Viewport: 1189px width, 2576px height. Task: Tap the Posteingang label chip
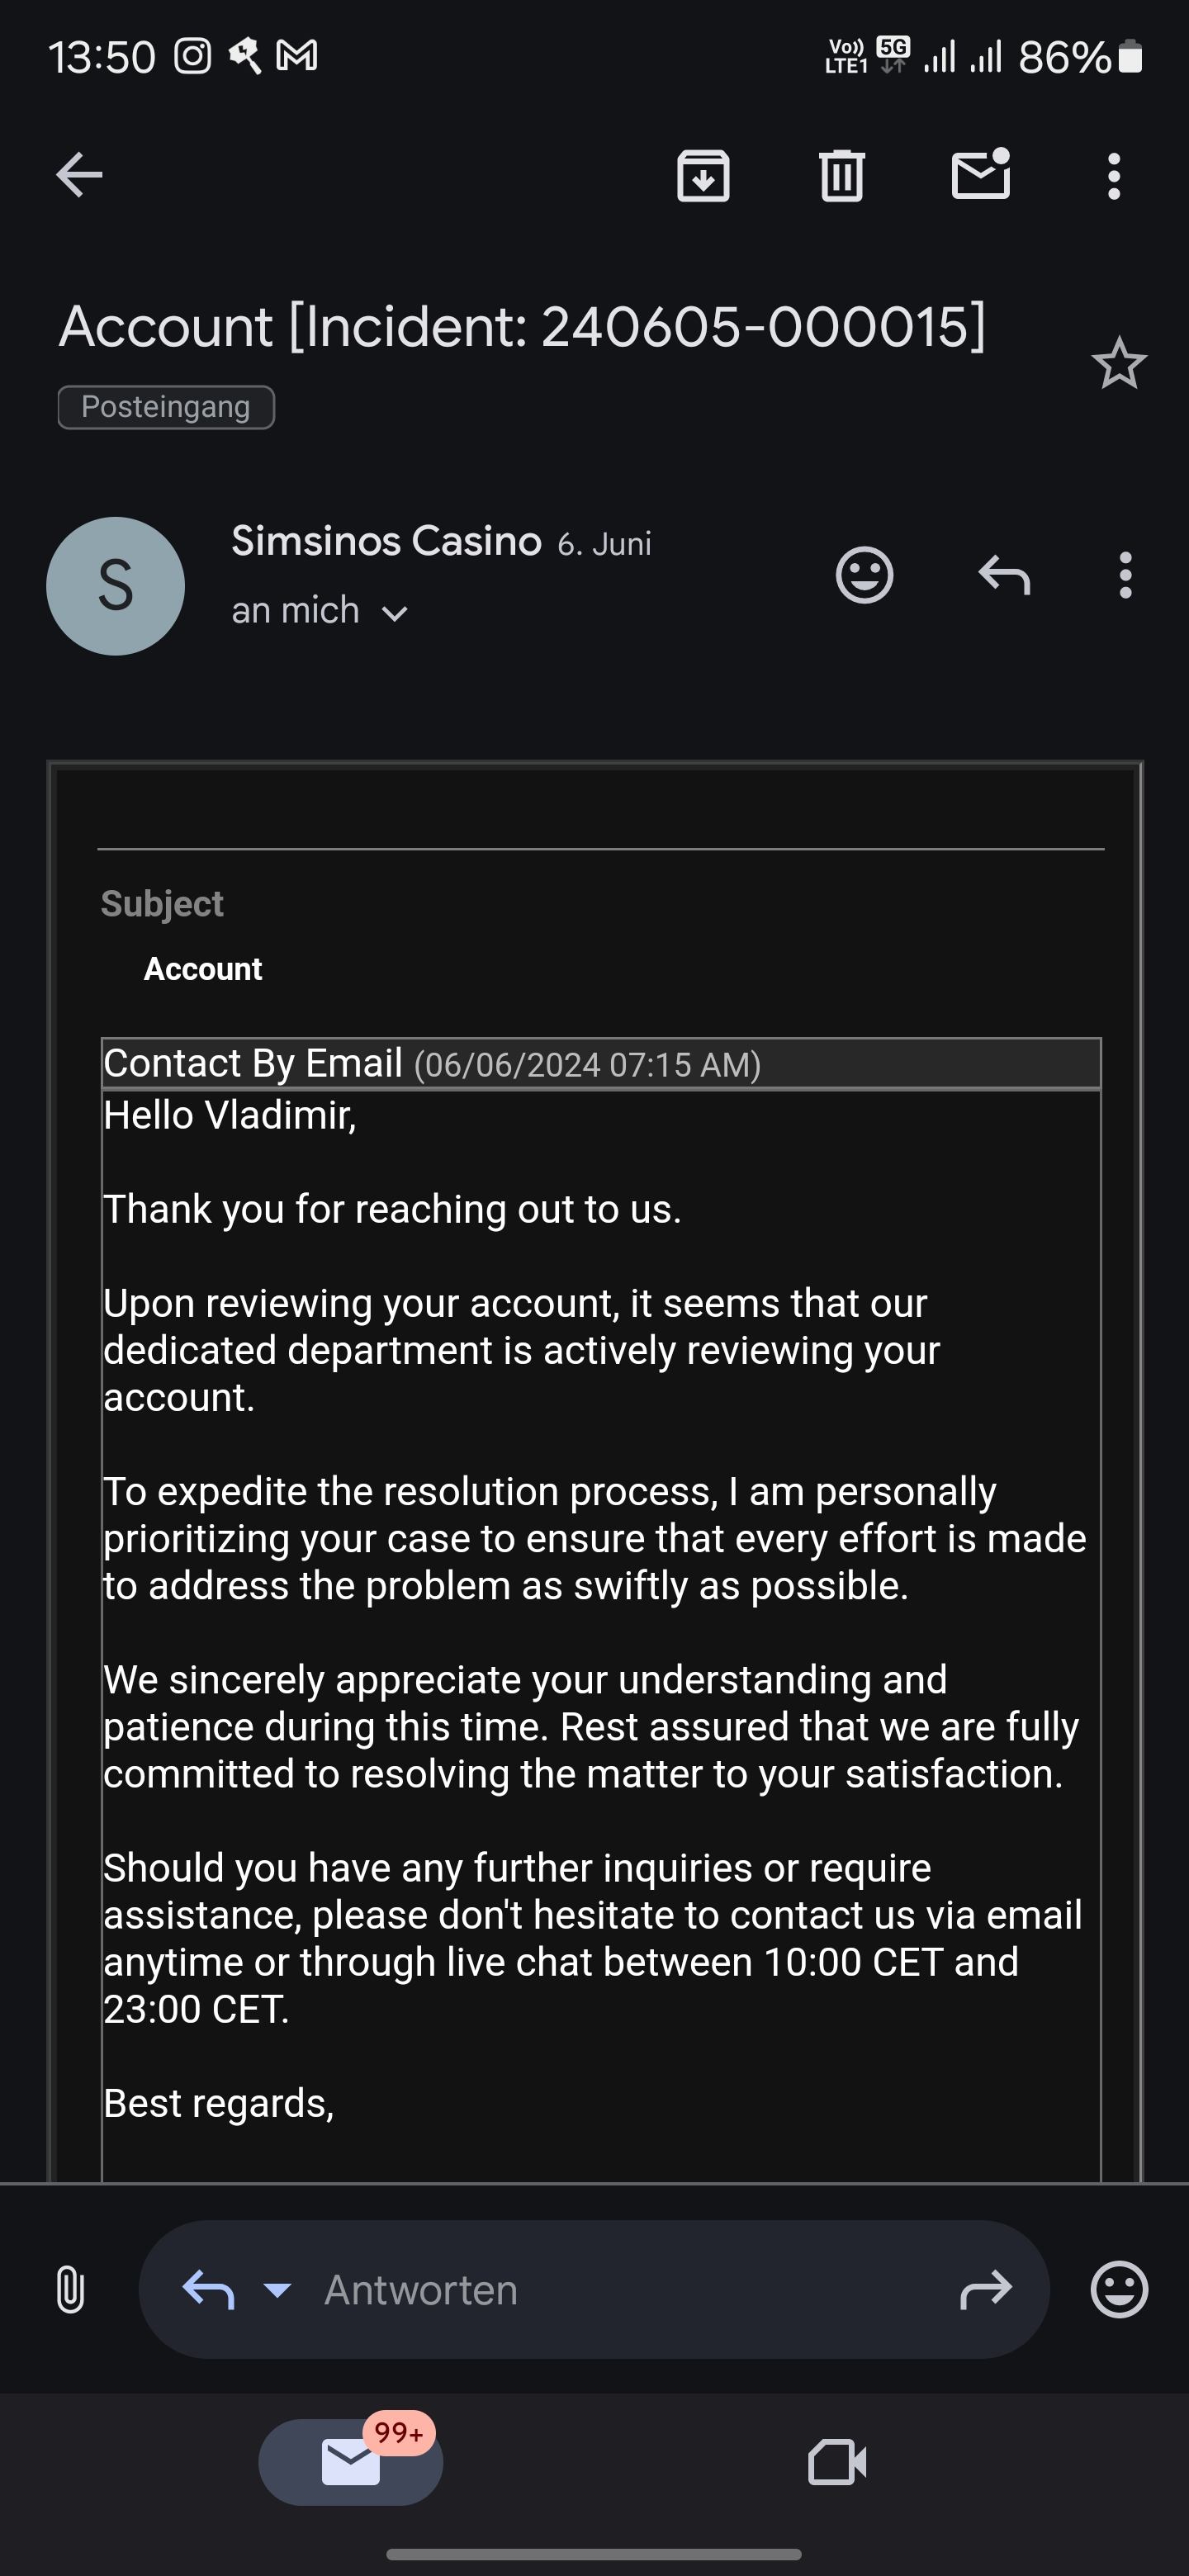pyautogui.click(x=166, y=407)
